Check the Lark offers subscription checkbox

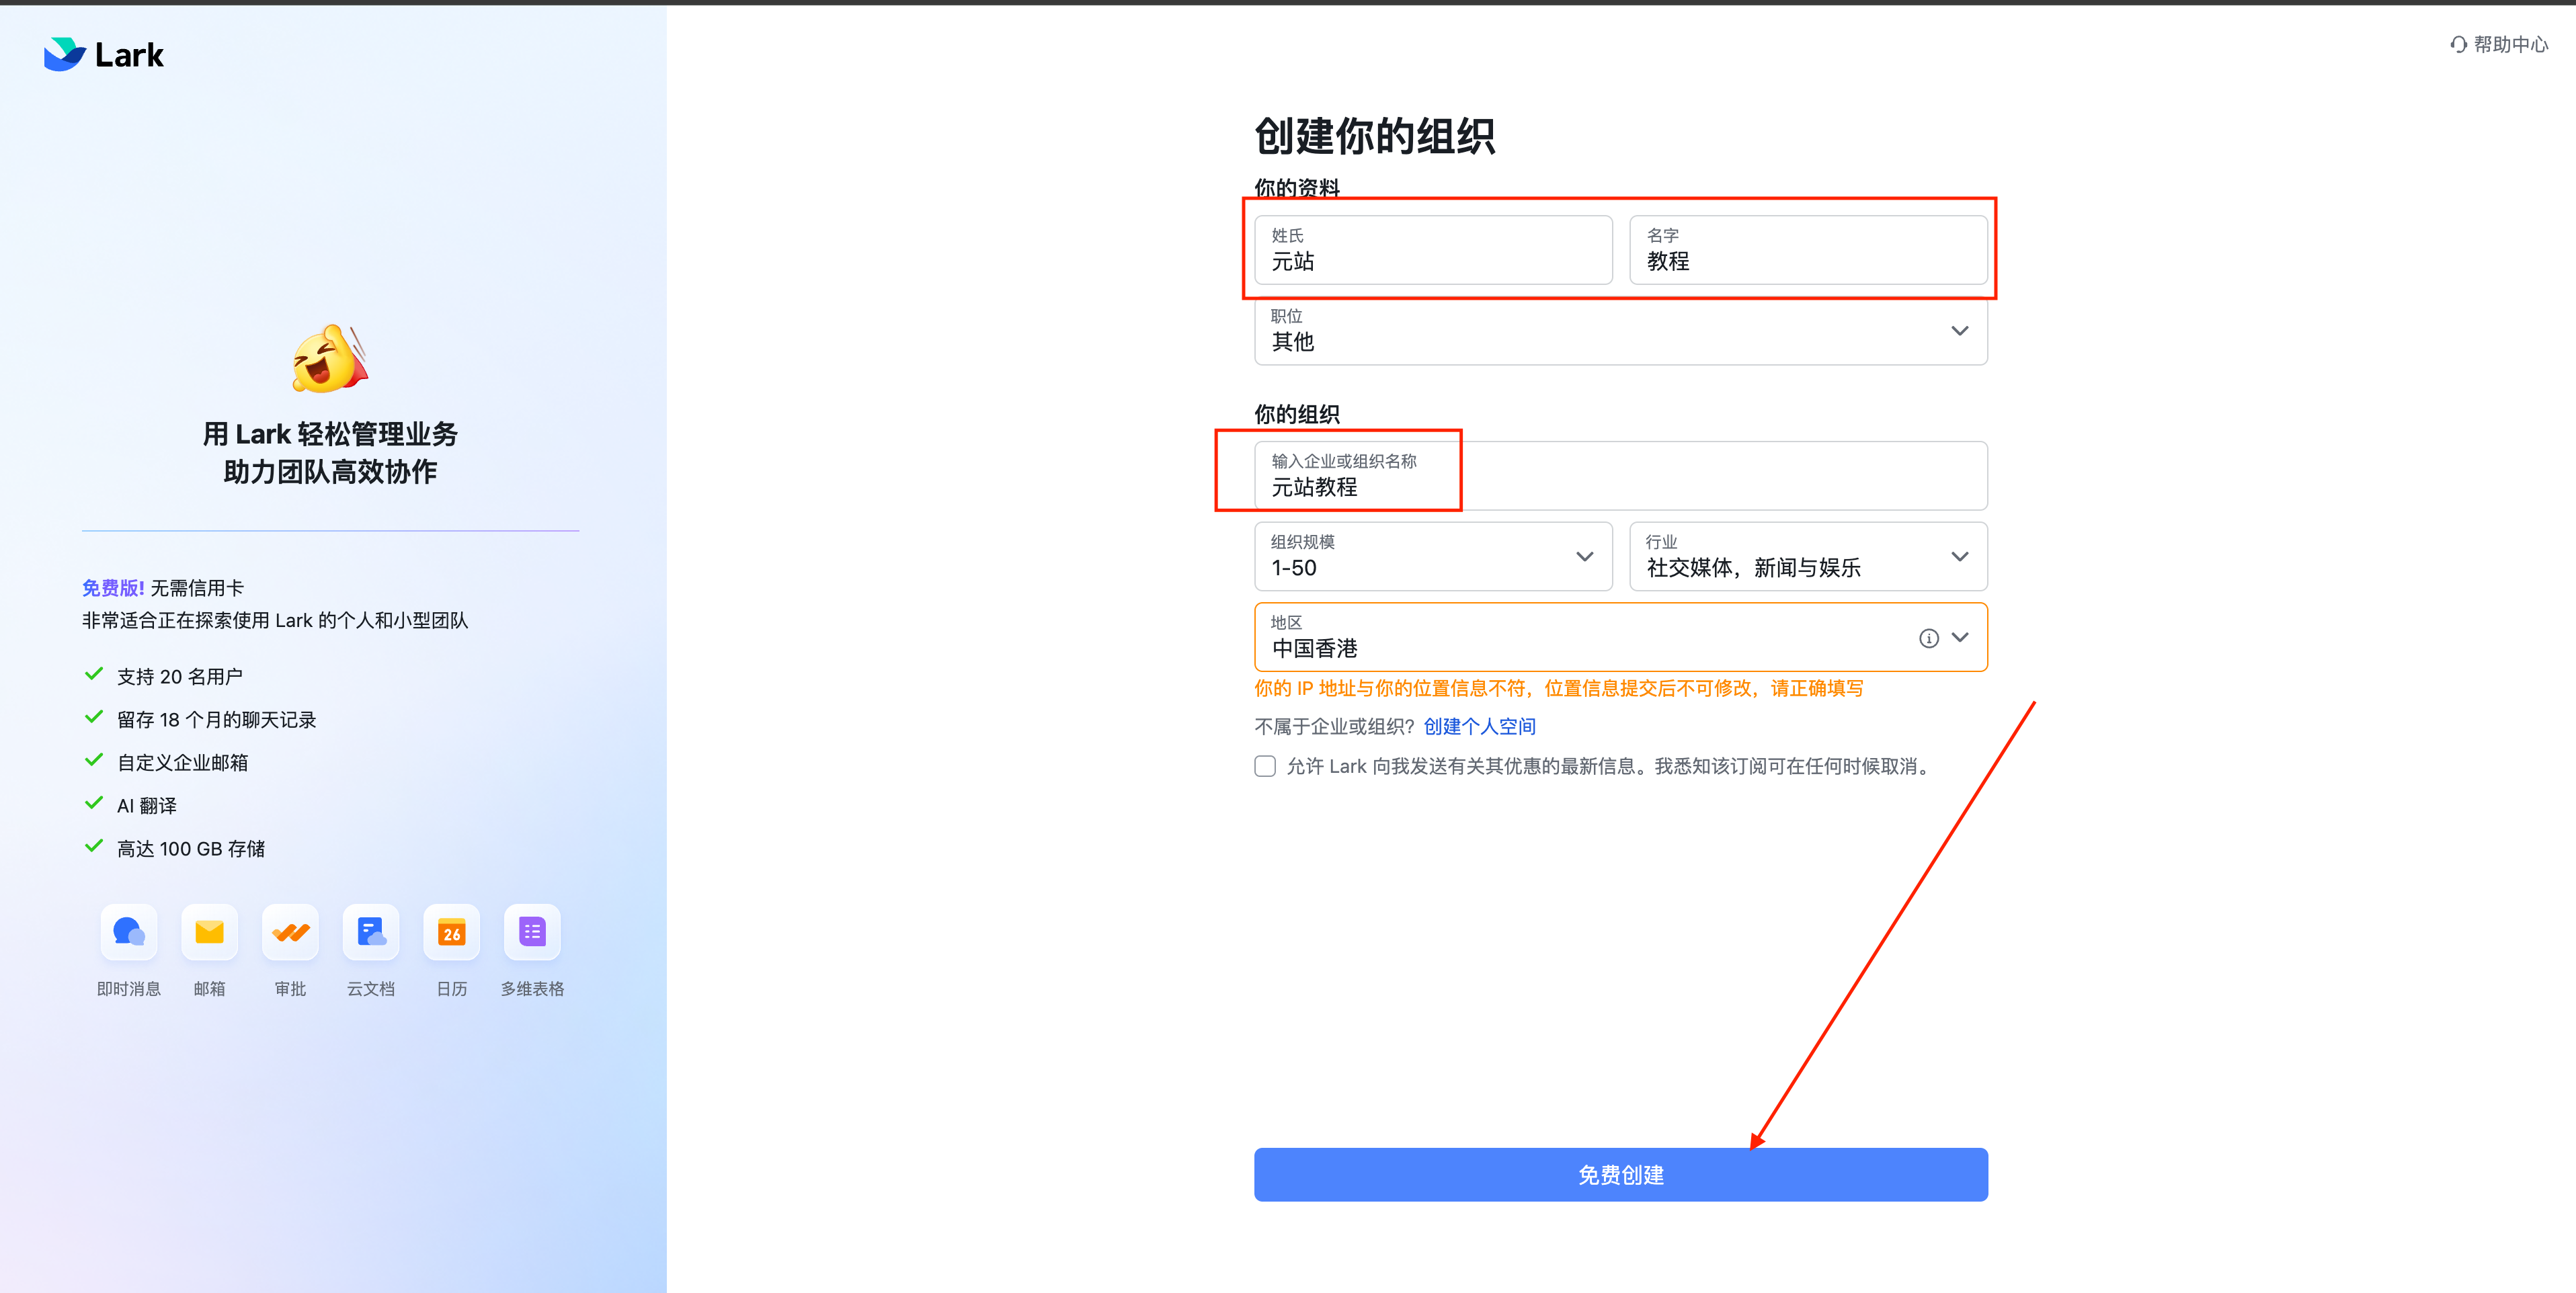[1265, 766]
